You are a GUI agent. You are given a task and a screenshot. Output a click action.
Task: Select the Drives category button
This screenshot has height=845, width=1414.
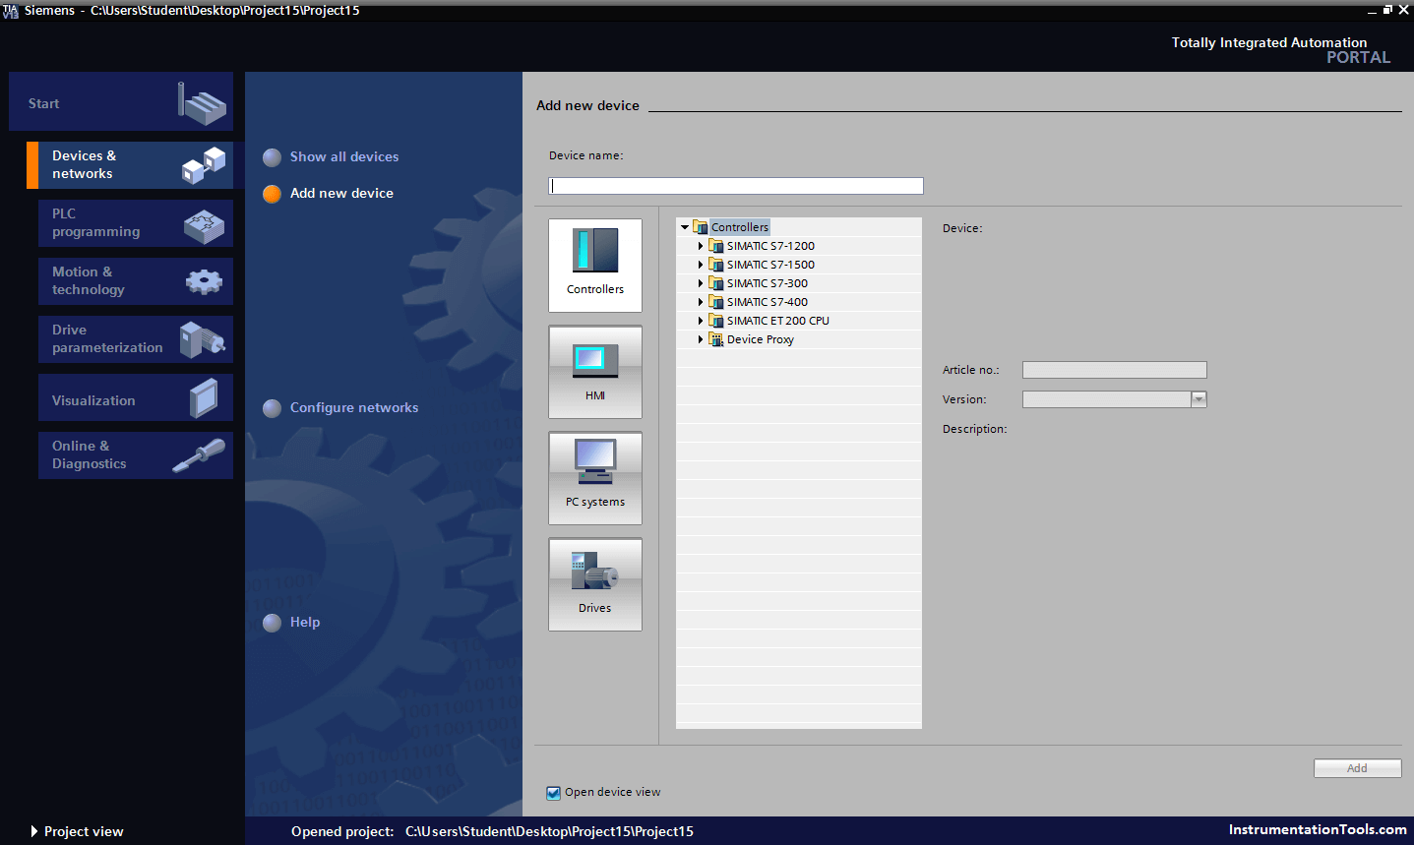pyautogui.click(x=595, y=584)
